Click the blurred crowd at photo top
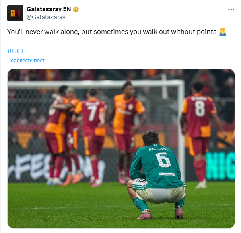 coord(121,74)
